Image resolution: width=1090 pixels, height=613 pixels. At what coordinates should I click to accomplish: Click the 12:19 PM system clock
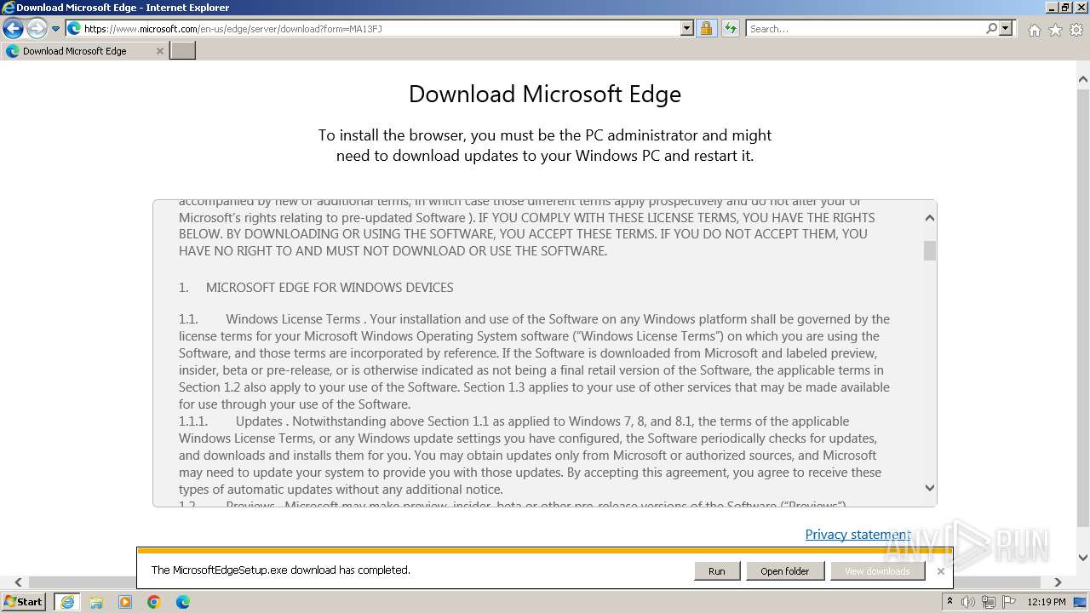click(1047, 602)
